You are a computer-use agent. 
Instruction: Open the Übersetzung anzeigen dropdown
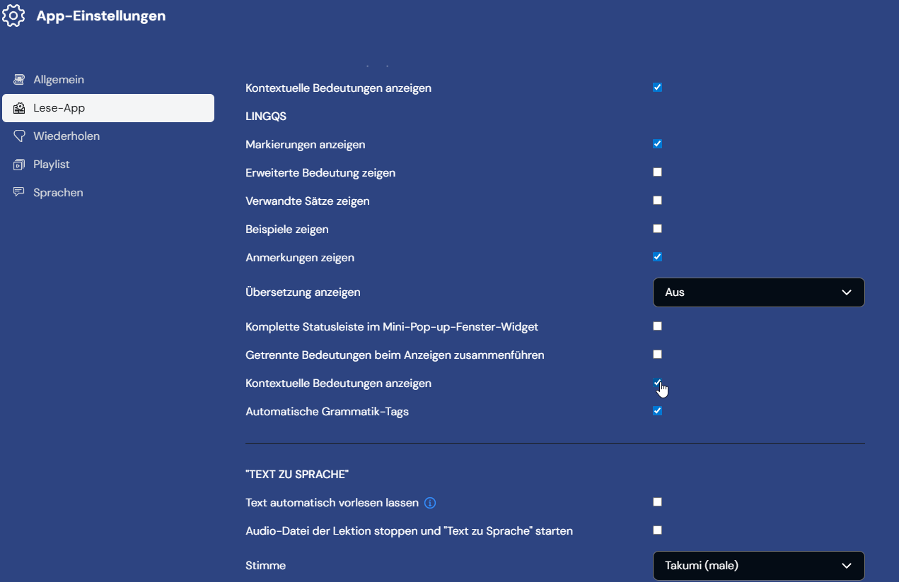[758, 292]
